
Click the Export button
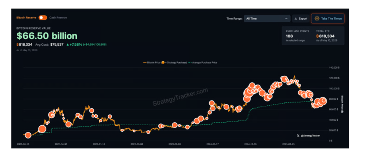coord(301,18)
